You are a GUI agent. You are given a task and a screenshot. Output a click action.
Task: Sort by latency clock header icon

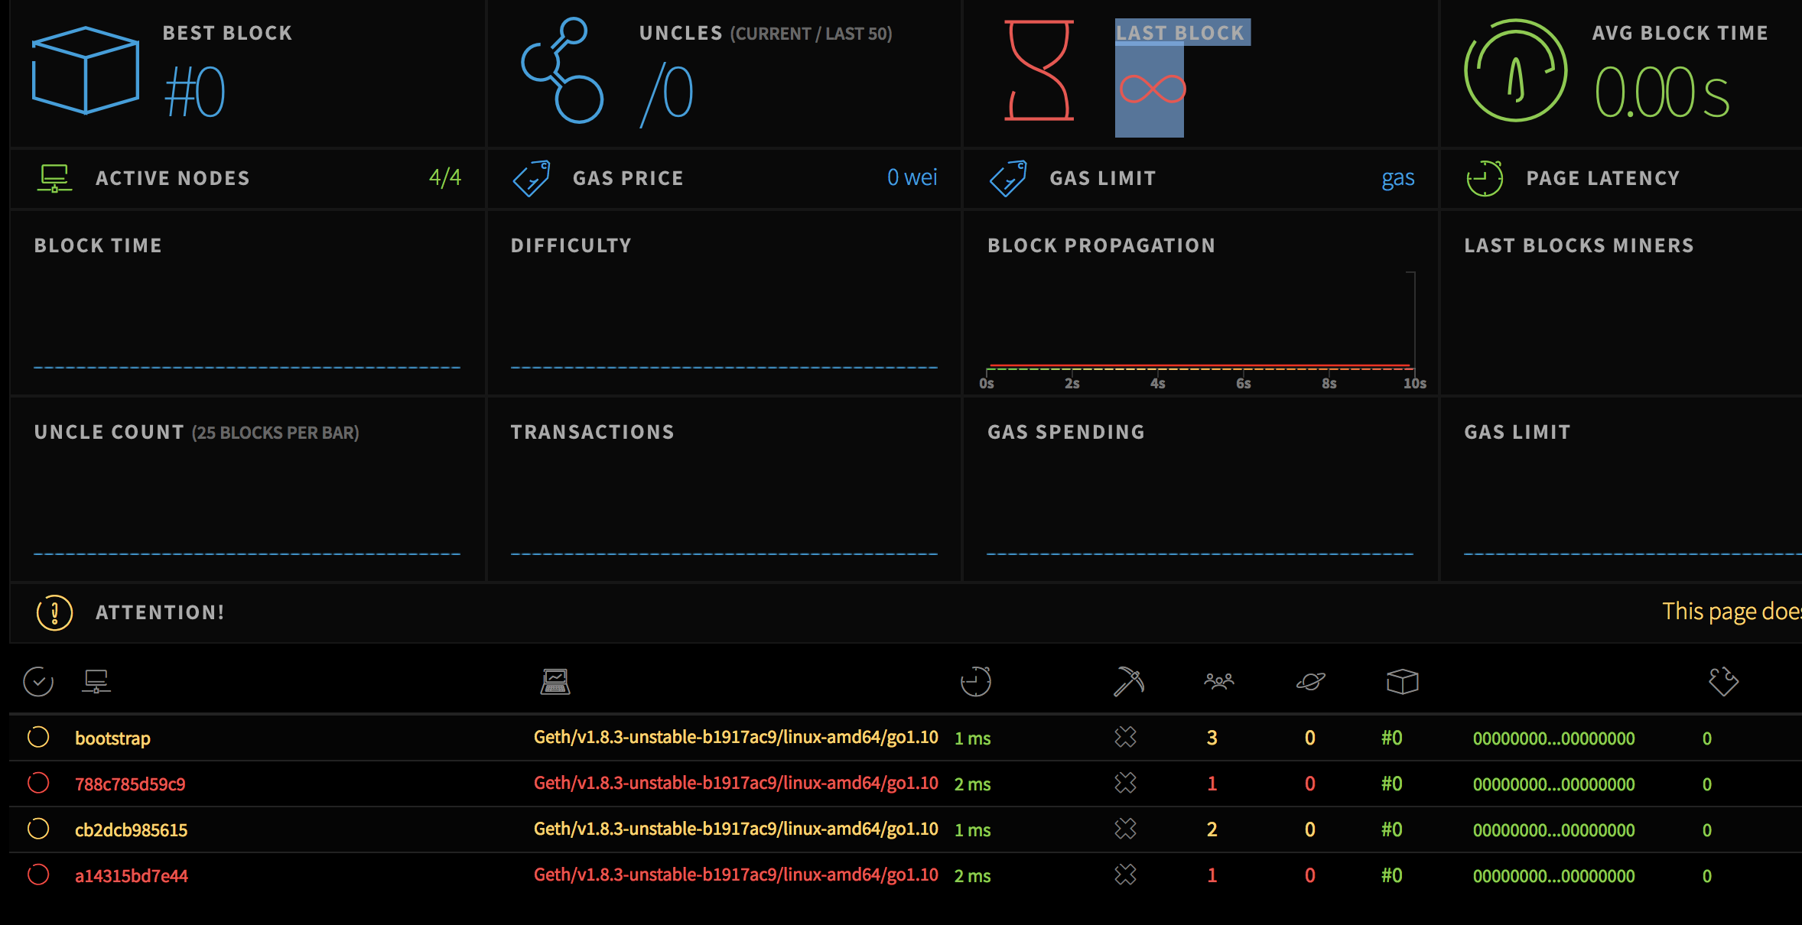point(976,681)
